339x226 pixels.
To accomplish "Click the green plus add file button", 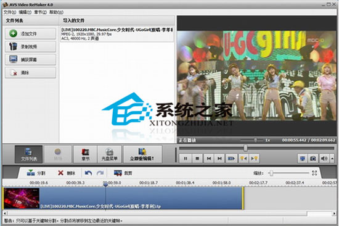I will tap(30, 33).
